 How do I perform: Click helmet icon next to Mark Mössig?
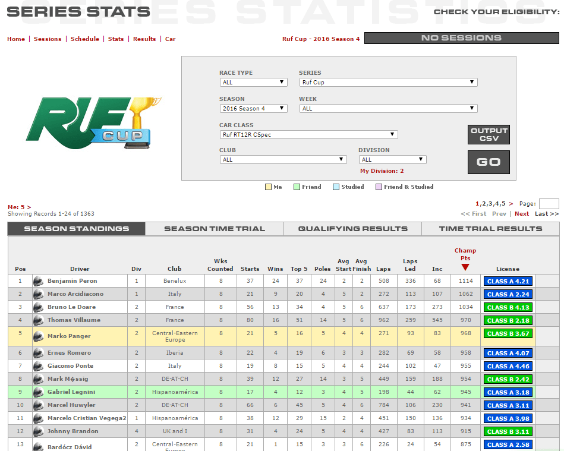[38, 379]
